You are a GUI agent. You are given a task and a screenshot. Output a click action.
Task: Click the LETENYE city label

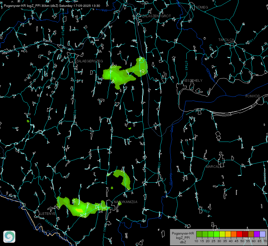(x=48, y=214)
